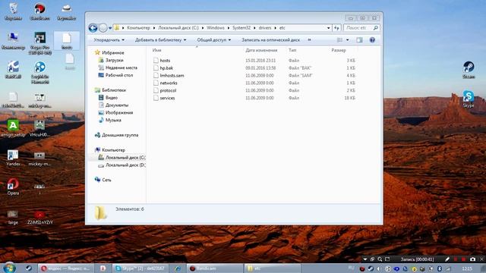Expand the arrow after Windows breadcrumb
The height and width of the screenshot is (273, 486).
229,28
